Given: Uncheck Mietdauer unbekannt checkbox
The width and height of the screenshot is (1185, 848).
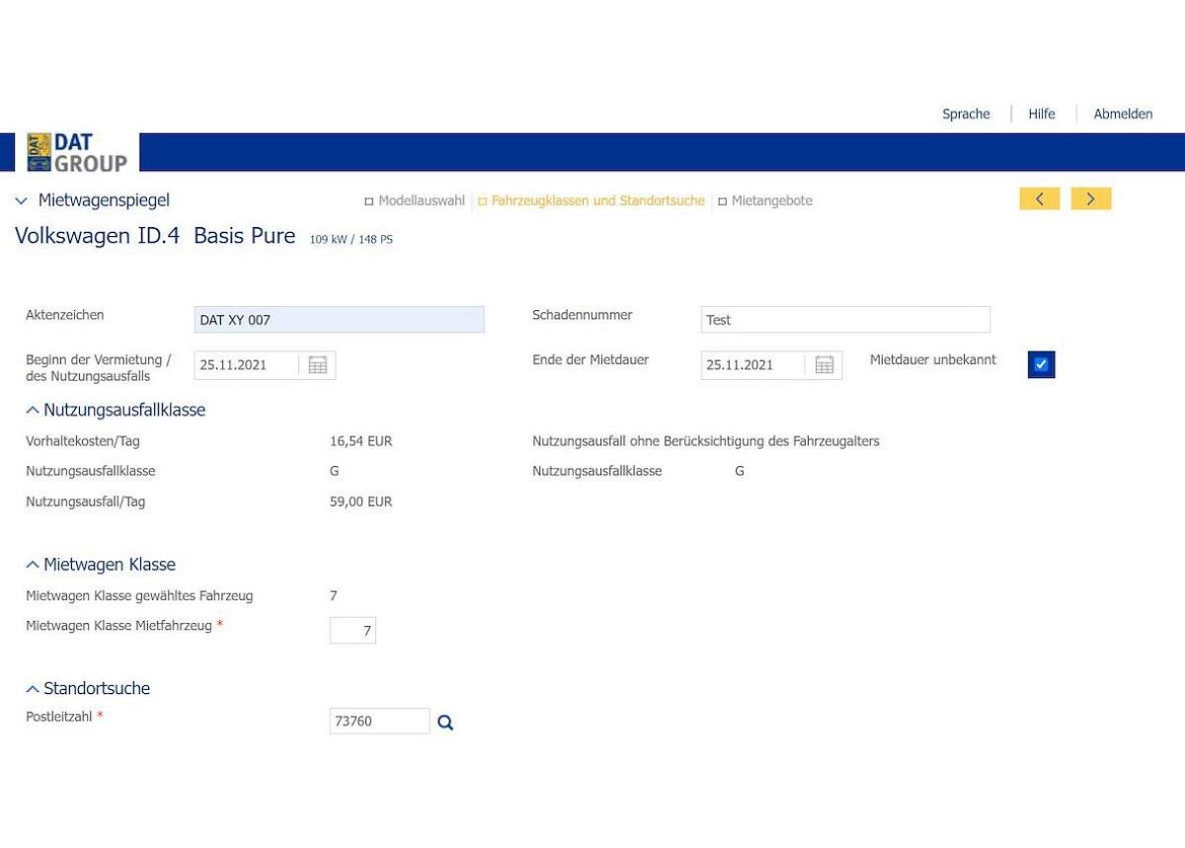Looking at the screenshot, I should 1041,364.
